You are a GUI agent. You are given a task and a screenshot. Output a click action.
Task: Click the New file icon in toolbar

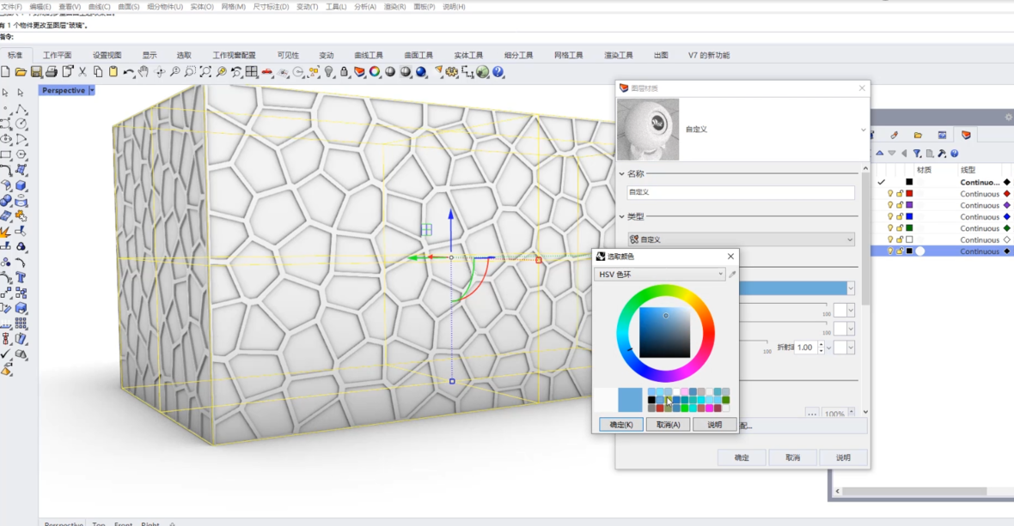click(6, 72)
